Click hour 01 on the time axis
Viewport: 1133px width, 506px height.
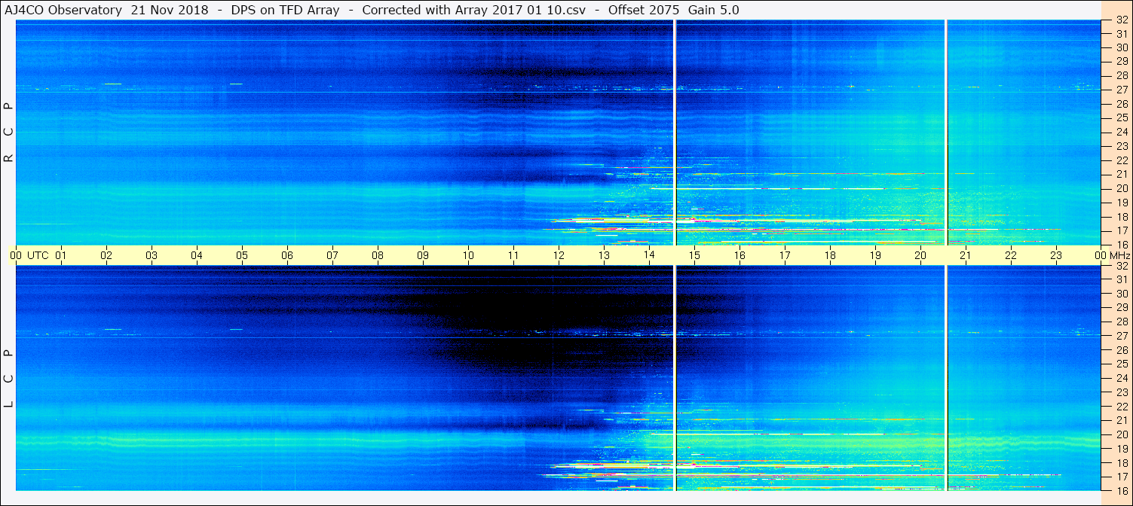pos(61,255)
